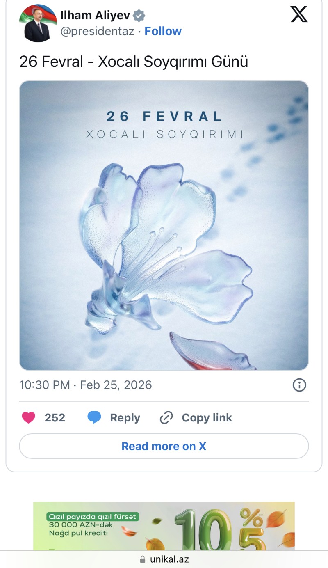Open the 10:30 PM Feb 25, 2026 timestamp
The width and height of the screenshot is (328, 568).
85,385
